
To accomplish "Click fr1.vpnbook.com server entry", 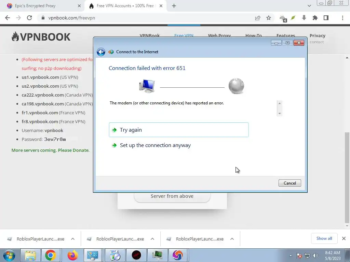I will [x=53, y=113].
